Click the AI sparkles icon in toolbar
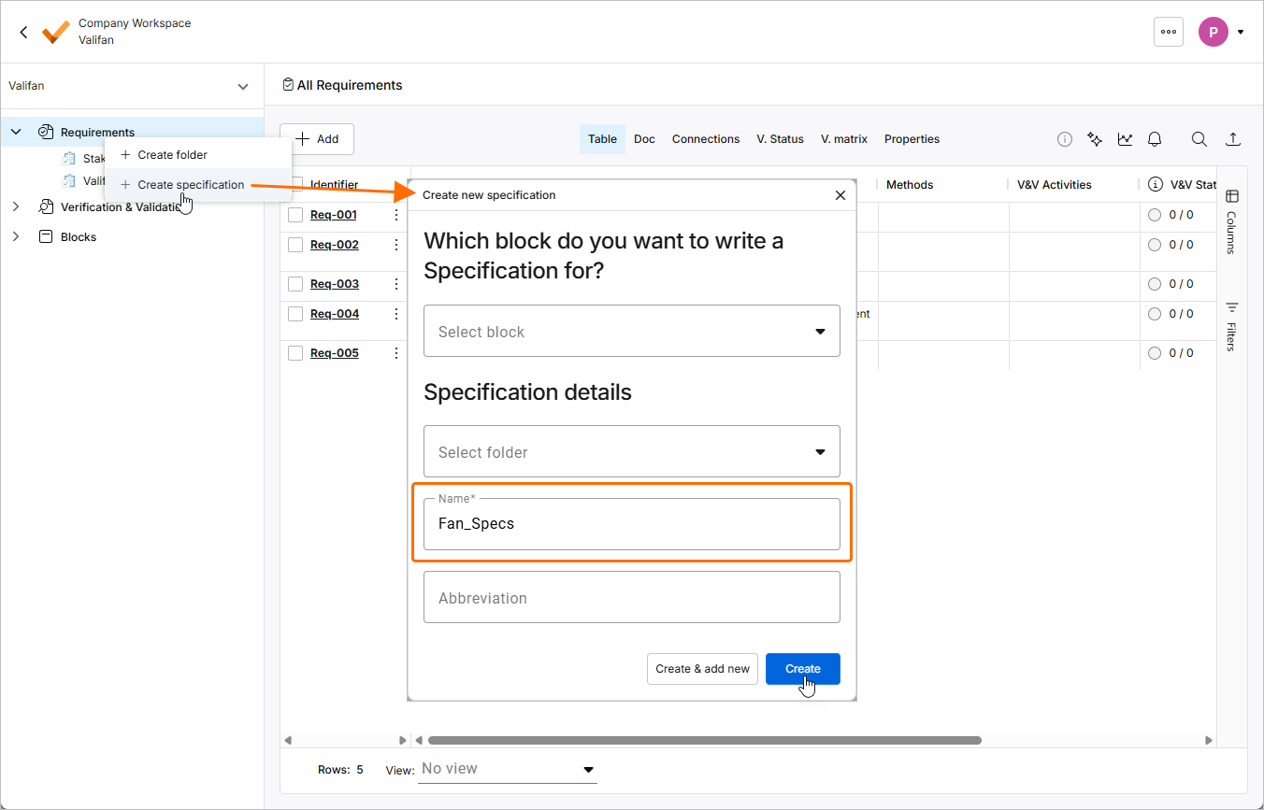 pos(1095,139)
